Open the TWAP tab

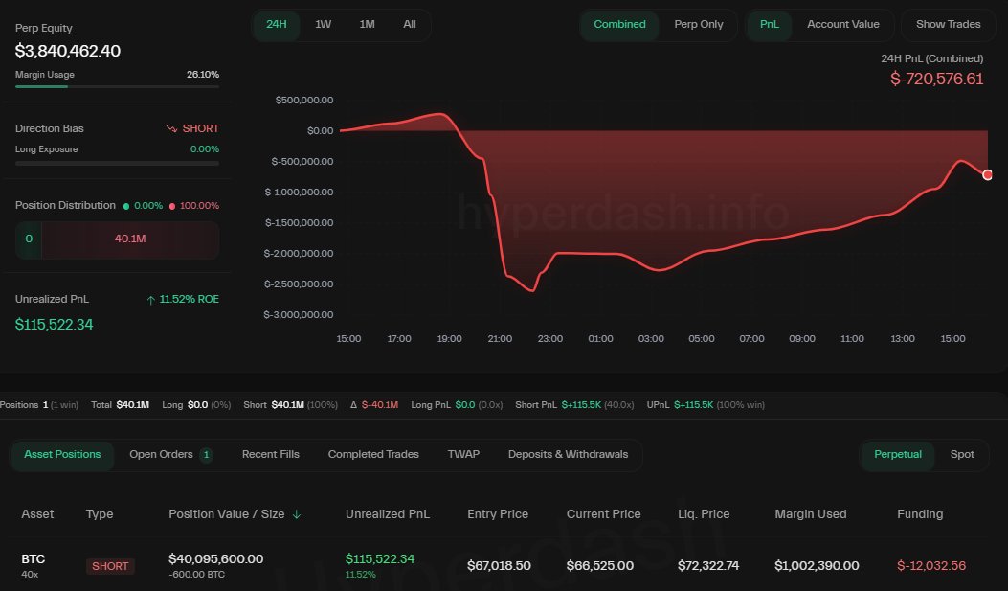(x=463, y=454)
